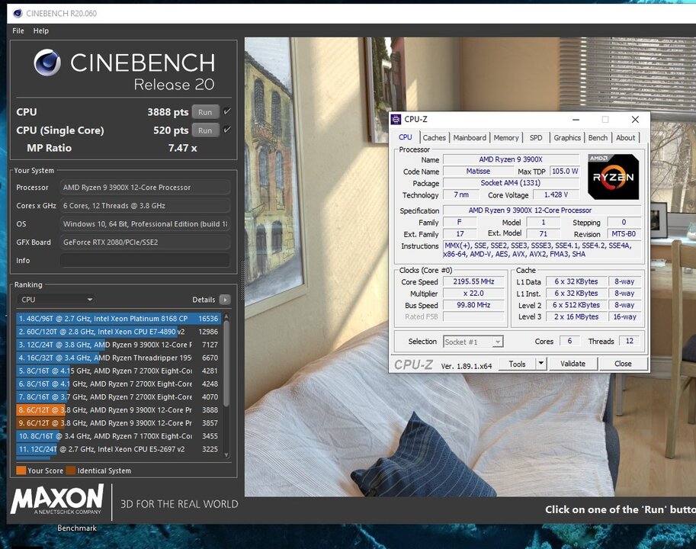Toggle the CPU (Single Core) checkmark
Screen dimensions: 696x549
pyautogui.click(x=227, y=130)
